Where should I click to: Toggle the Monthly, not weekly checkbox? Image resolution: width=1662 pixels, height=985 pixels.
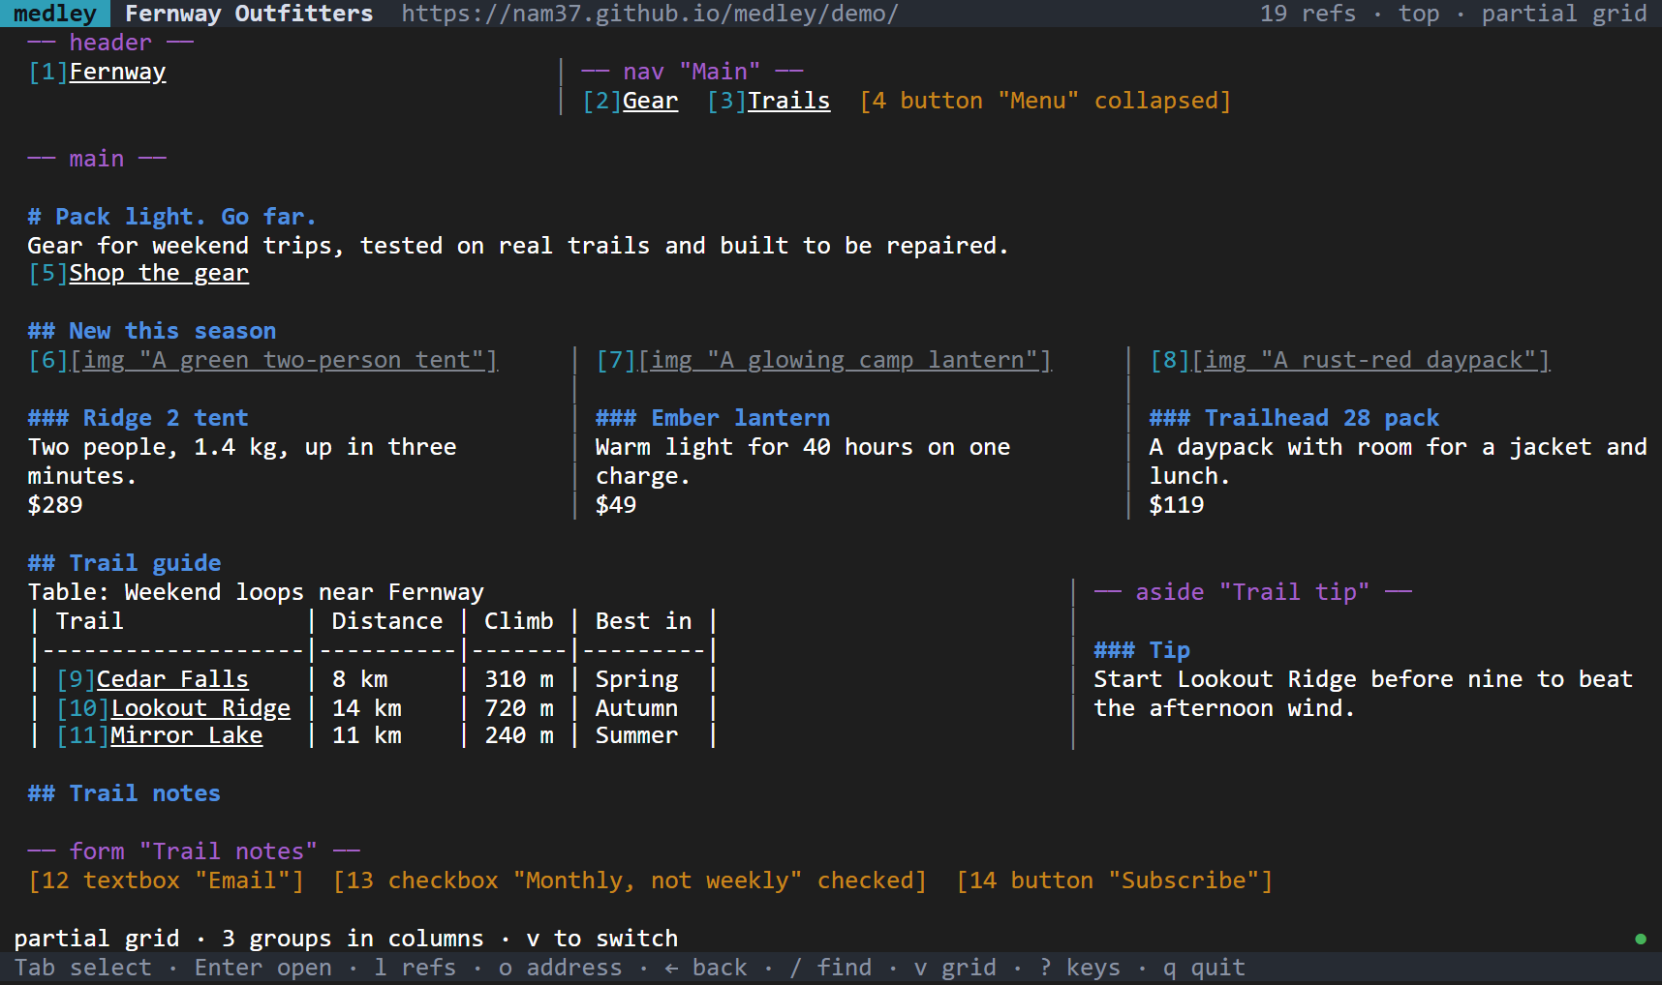[x=631, y=881]
